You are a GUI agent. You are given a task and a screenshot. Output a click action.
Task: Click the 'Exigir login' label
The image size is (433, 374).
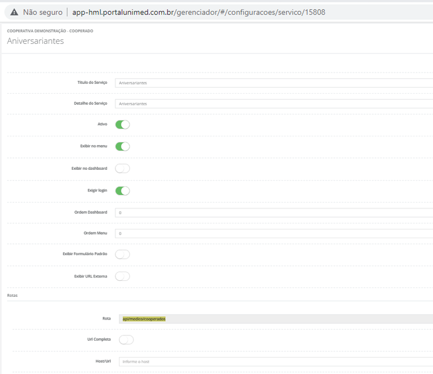pyautogui.click(x=97, y=191)
